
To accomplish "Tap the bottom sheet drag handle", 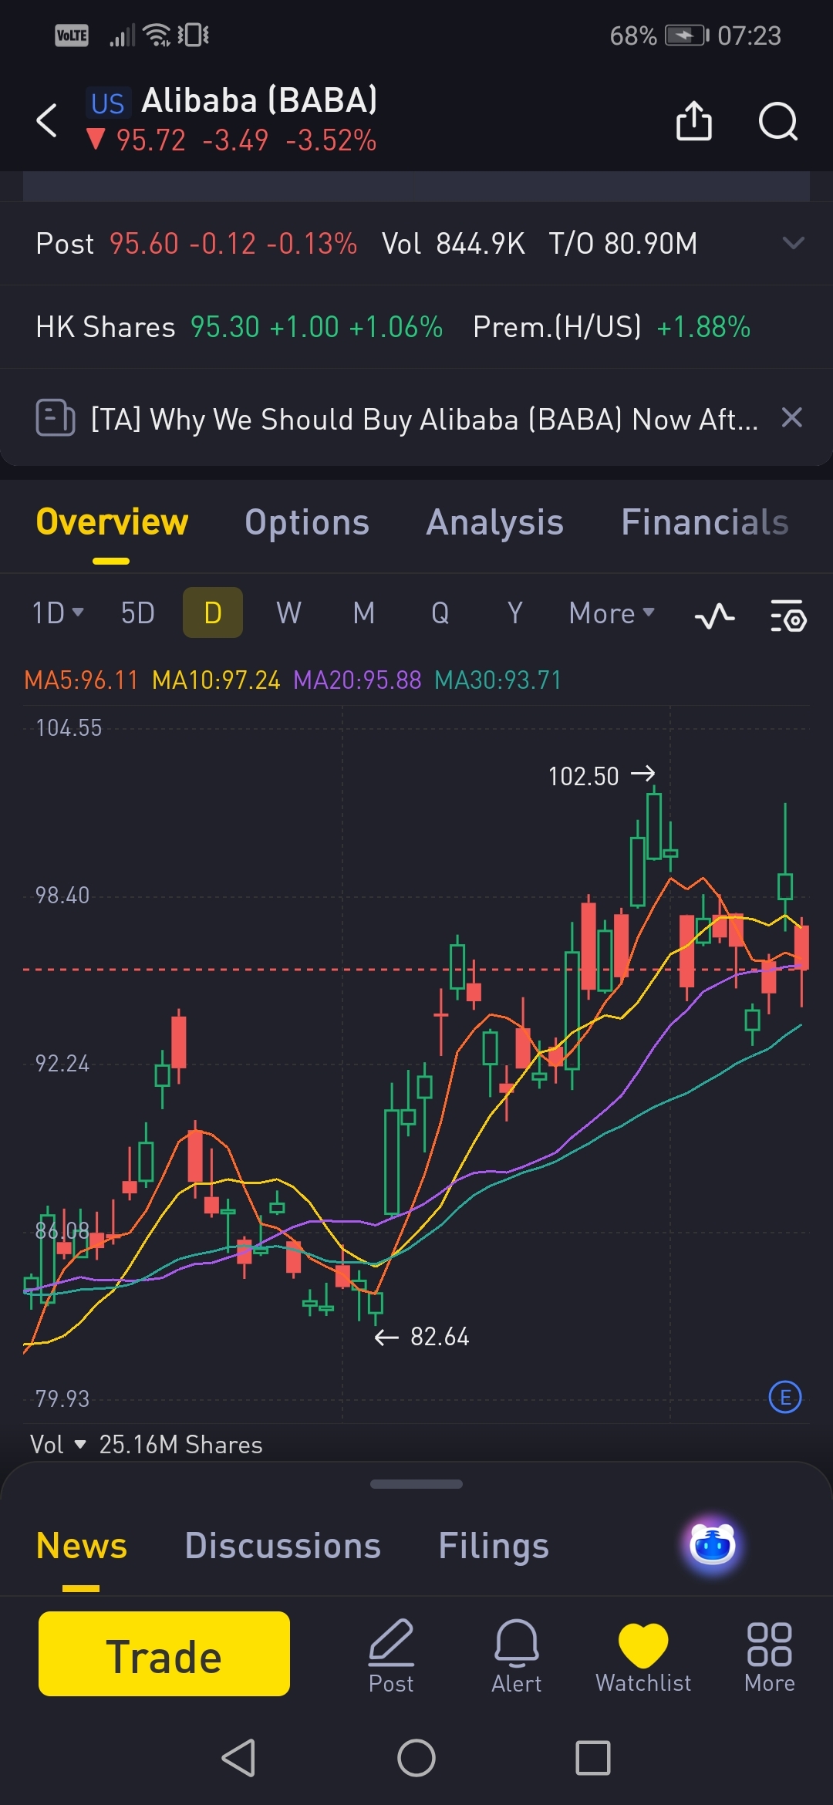I will tap(416, 1484).
